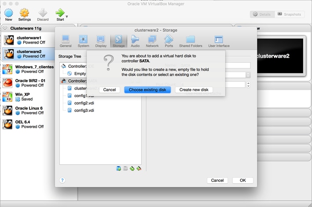Viewport: 312px width, 207px height.
Task: Switch to the Details view
Action: tap(262, 15)
